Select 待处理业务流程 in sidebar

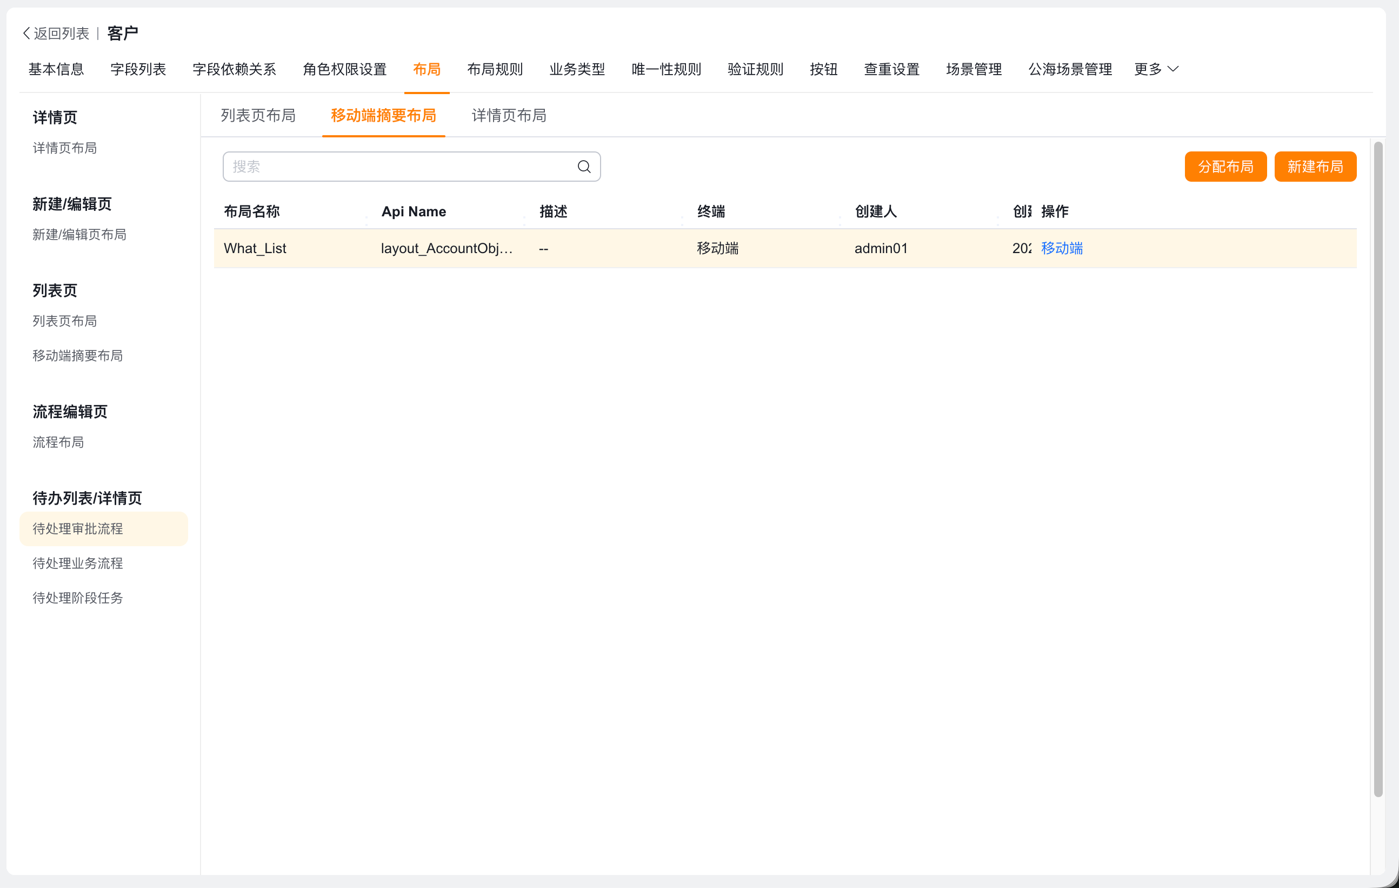tap(78, 563)
